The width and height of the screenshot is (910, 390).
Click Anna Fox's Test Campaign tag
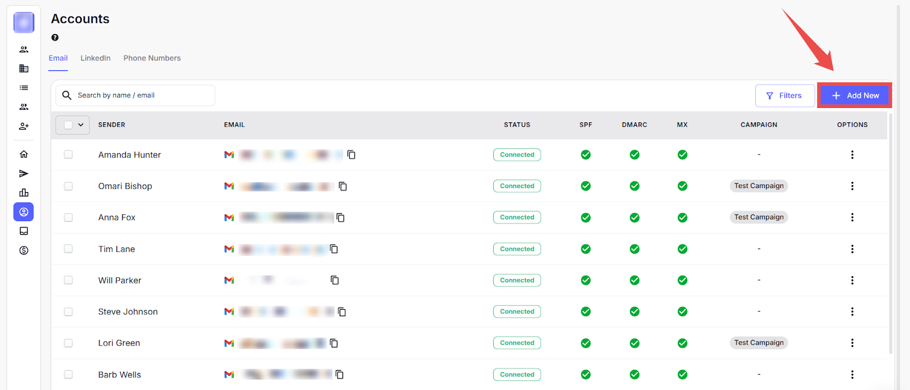click(x=759, y=217)
